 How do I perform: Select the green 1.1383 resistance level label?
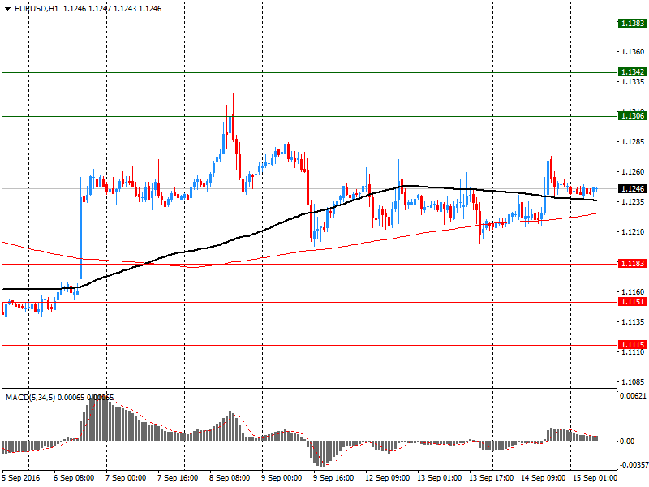pos(632,24)
